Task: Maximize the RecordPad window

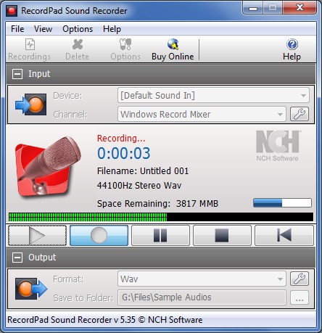Action: pyautogui.click(x=273, y=8)
